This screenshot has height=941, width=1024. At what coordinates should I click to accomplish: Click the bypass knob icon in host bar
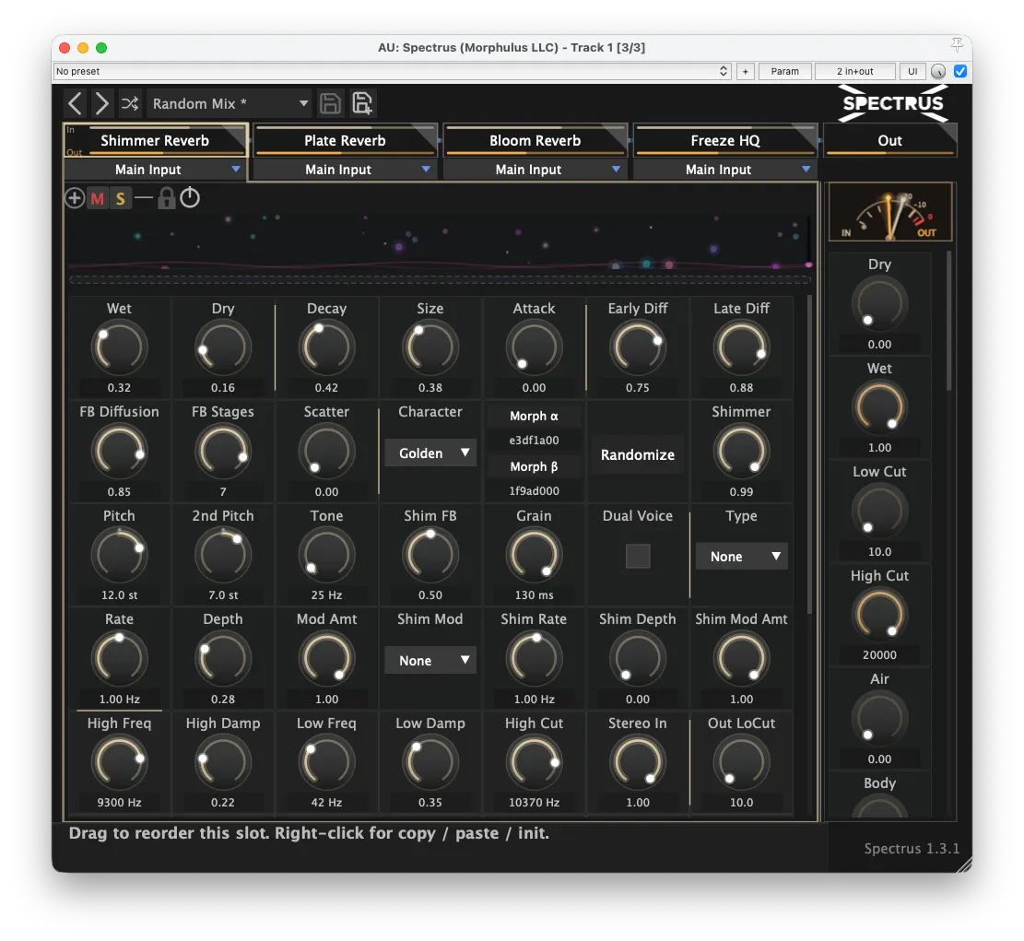[937, 71]
